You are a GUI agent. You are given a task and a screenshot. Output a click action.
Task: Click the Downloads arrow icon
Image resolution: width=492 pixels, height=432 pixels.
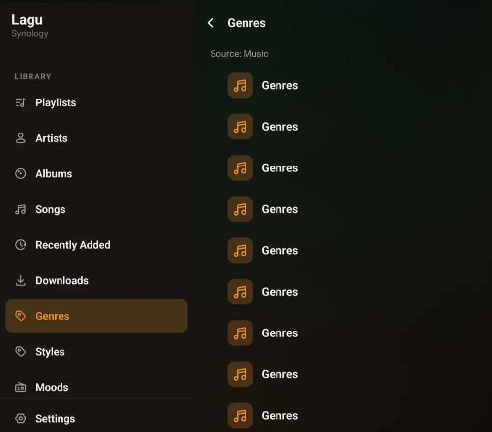[20, 280]
